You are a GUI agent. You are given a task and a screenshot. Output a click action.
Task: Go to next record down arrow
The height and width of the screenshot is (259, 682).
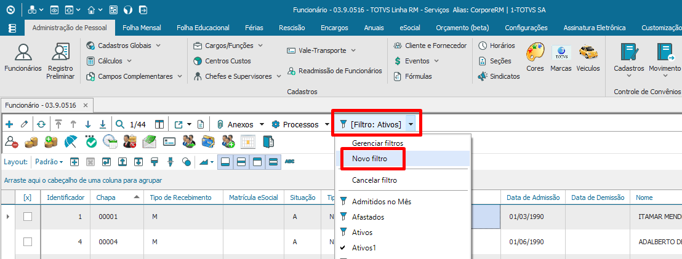point(88,125)
